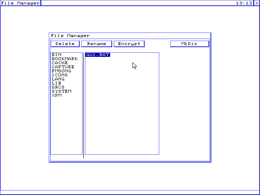Select the BOOKMARK directory
260x195 pixels.
(65, 59)
